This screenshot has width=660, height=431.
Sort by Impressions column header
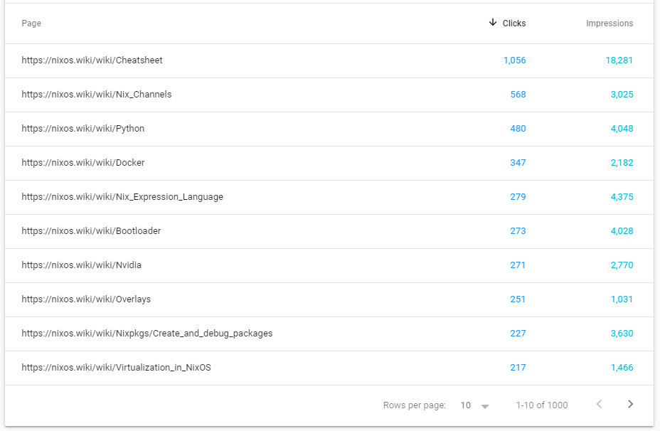[610, 23]
